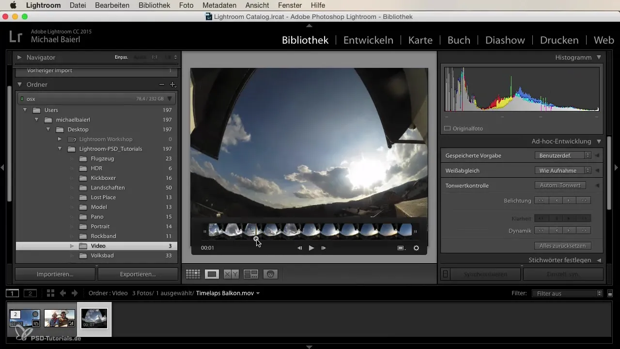The width and height of the screenshot is (620, 349).
Task: Decrease exposure one full stop (Belichtung)
Action: click(x=541, y=200)
